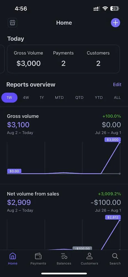Open the Payments wallet icon

pos(38,256)
